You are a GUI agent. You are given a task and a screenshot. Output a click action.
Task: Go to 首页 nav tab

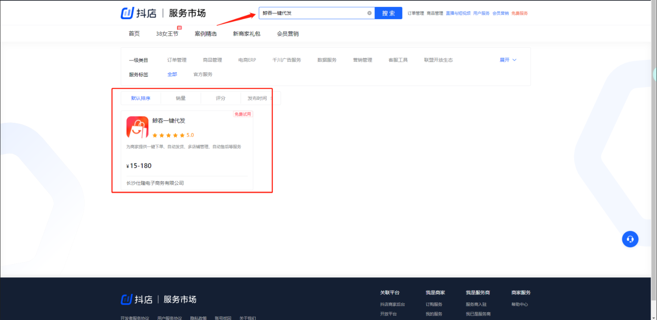tap(134, 33)
